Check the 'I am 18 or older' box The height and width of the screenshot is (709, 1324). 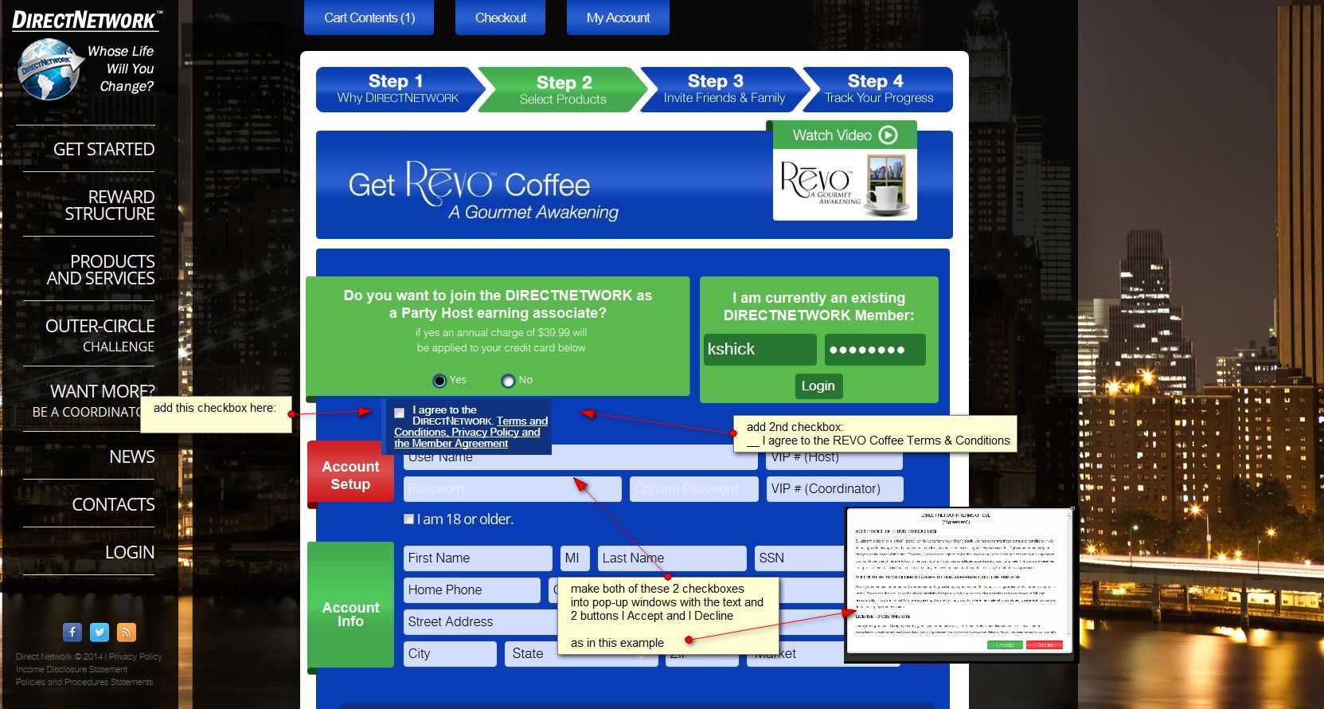point(408,519)
